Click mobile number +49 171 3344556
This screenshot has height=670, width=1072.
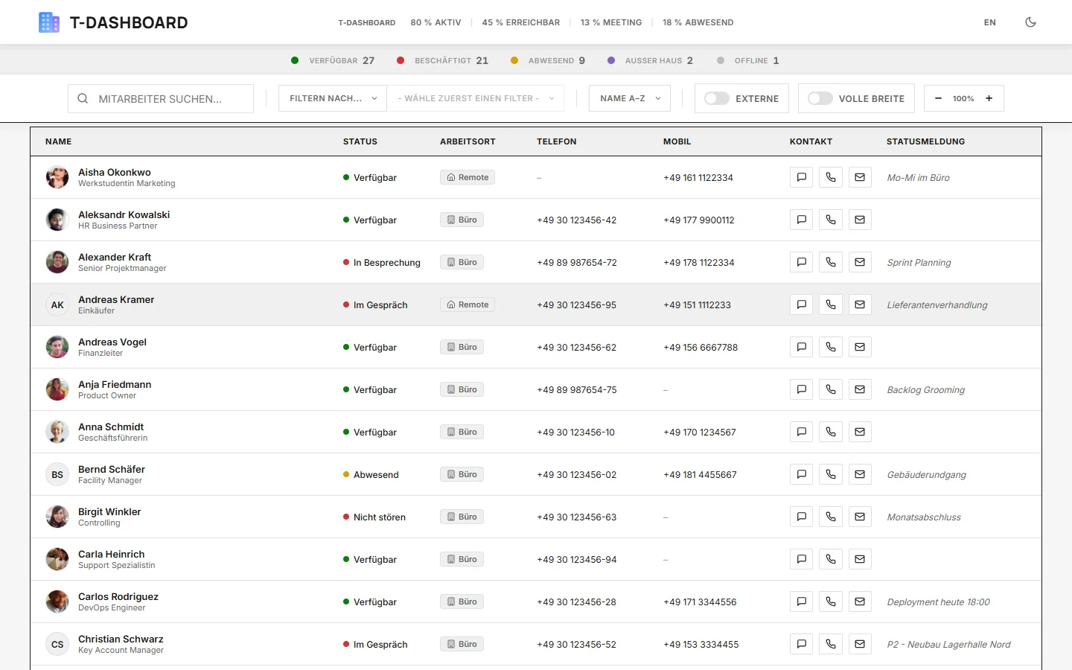(x=700, y=602)
